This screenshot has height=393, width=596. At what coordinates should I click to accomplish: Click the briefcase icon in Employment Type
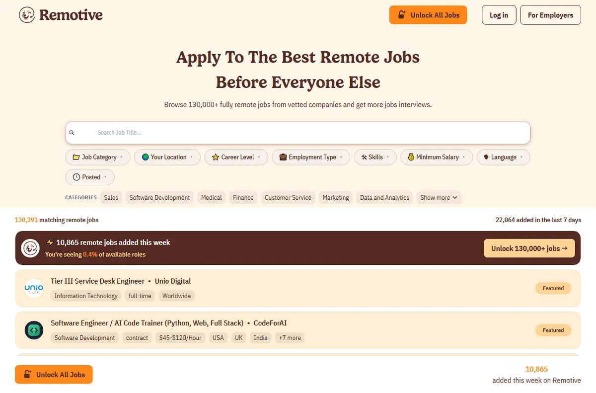(x=283, y=157)
